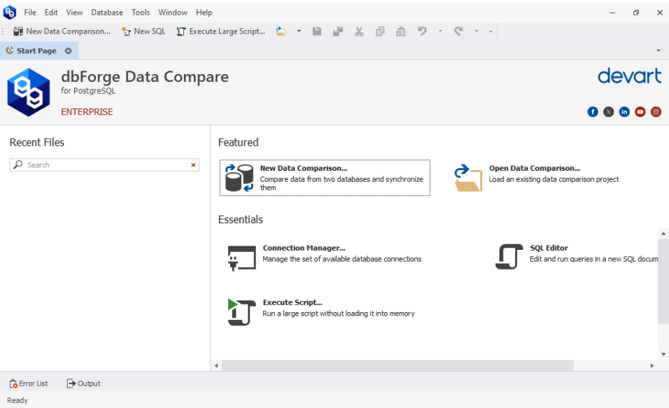Open the document tabs list dropdown
Viewport: 669px width, 408px height.
(x=659, y=50)
